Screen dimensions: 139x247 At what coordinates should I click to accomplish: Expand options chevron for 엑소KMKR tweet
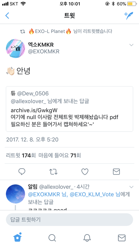pyautogui.click(x=131, y=45)
